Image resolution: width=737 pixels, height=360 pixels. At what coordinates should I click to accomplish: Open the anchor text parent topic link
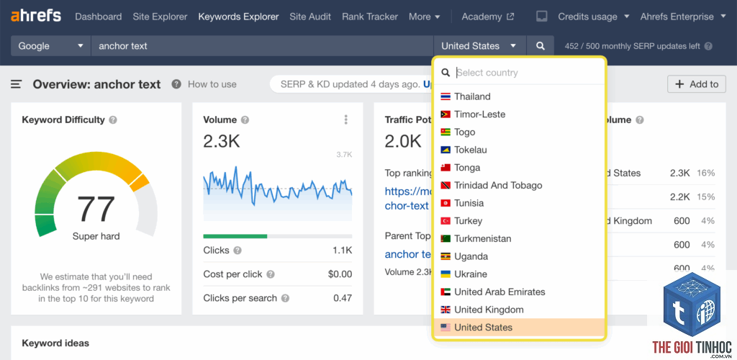click(408, 254)
